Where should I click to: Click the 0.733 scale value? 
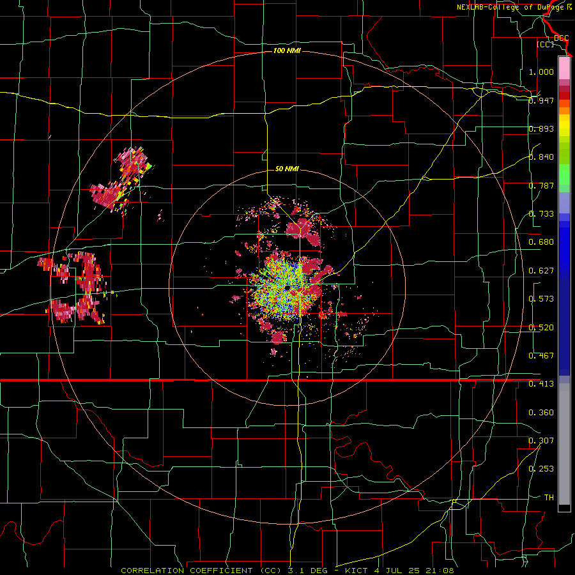541,214
